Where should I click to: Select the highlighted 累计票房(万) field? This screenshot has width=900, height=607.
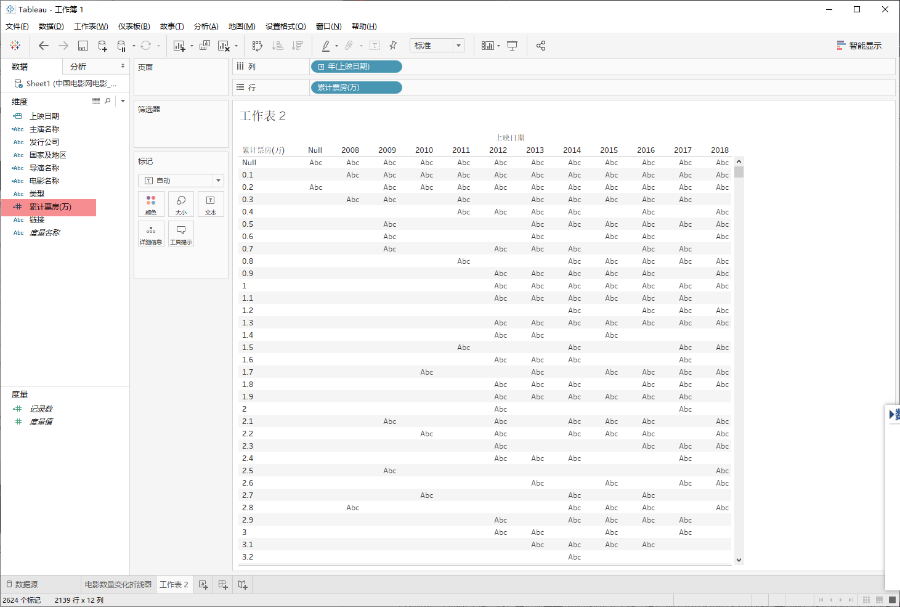coord(49,206)
